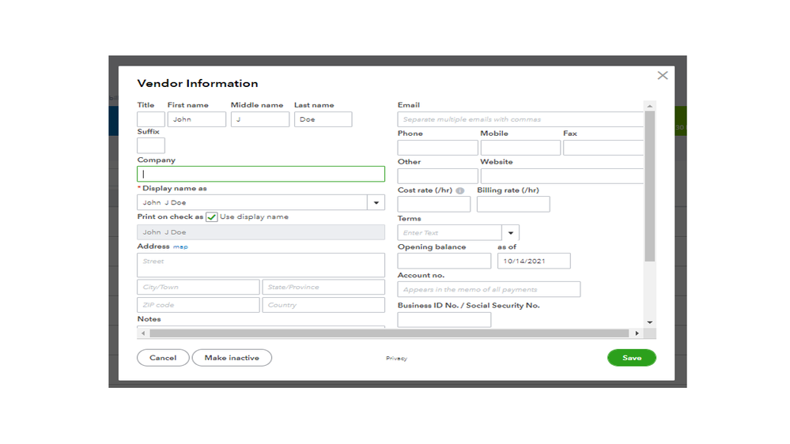Screen dimensions: 790x444
Task: Click the vertical scrollbar thumb
Action: pos(650,186)
